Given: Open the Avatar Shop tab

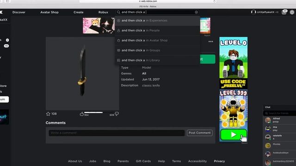Looking at the screenshot, I should 49,12.
